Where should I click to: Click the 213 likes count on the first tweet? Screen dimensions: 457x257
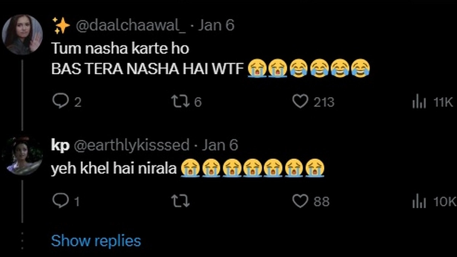pos(324,102)
